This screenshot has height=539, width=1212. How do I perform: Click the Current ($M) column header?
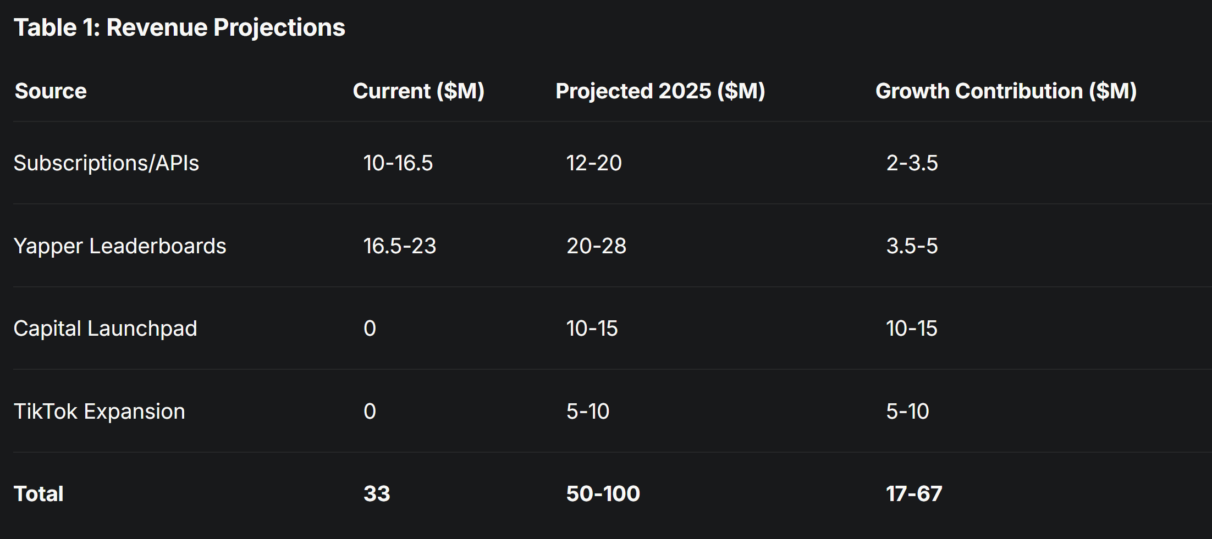tap(418, 91)
